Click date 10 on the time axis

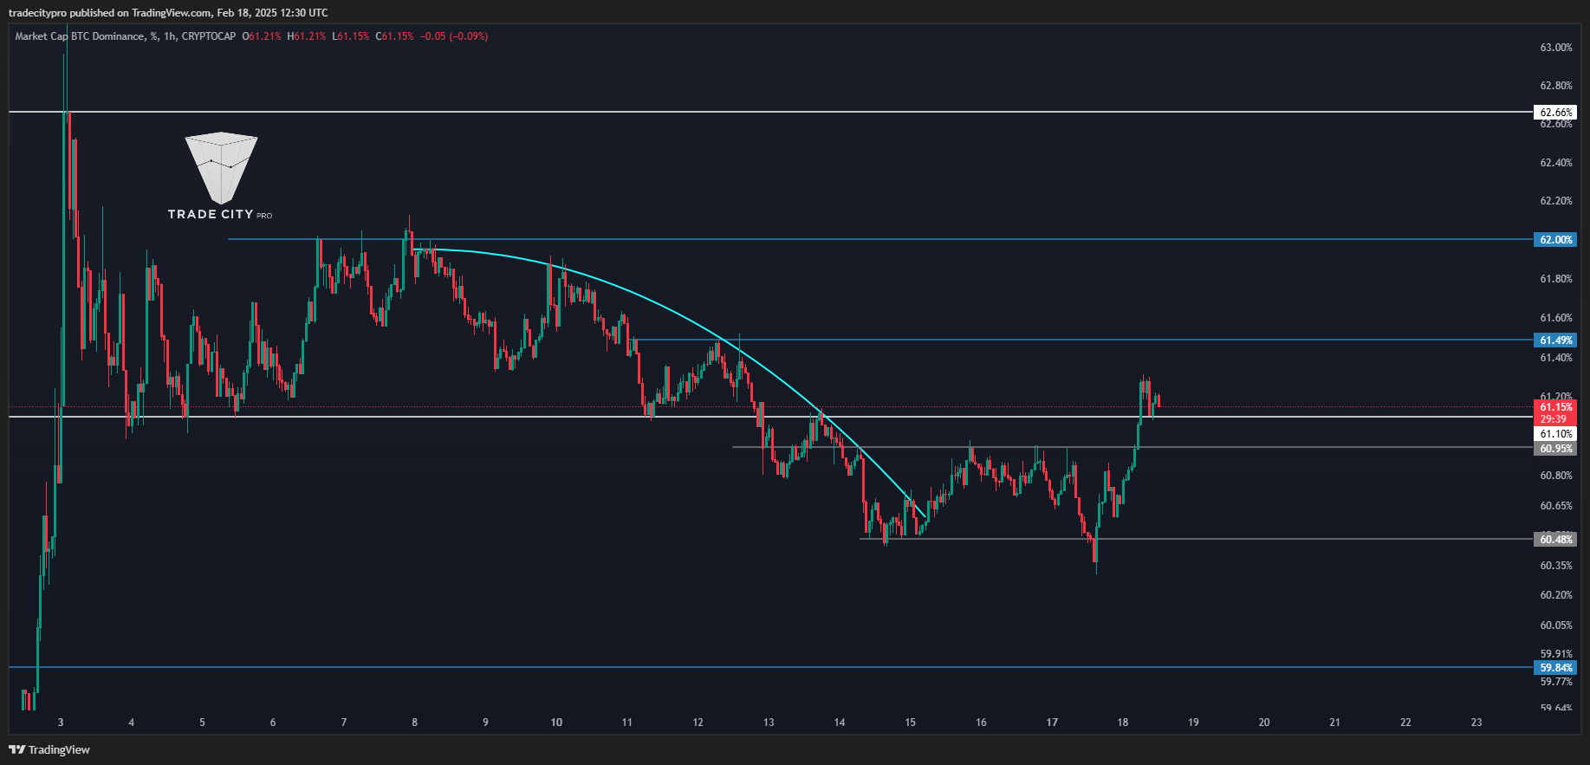pos(556,723)
